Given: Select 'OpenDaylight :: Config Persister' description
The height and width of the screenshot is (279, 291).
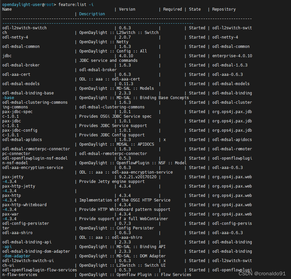Looking at the screenshot, I should (117, 228).
